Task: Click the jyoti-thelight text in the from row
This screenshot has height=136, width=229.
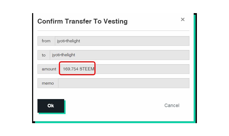Action: coord(68,41)
